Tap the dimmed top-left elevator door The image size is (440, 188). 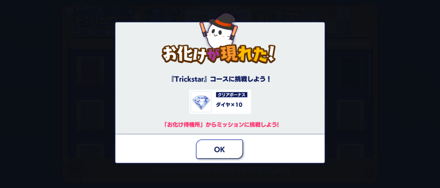[90, 71]
